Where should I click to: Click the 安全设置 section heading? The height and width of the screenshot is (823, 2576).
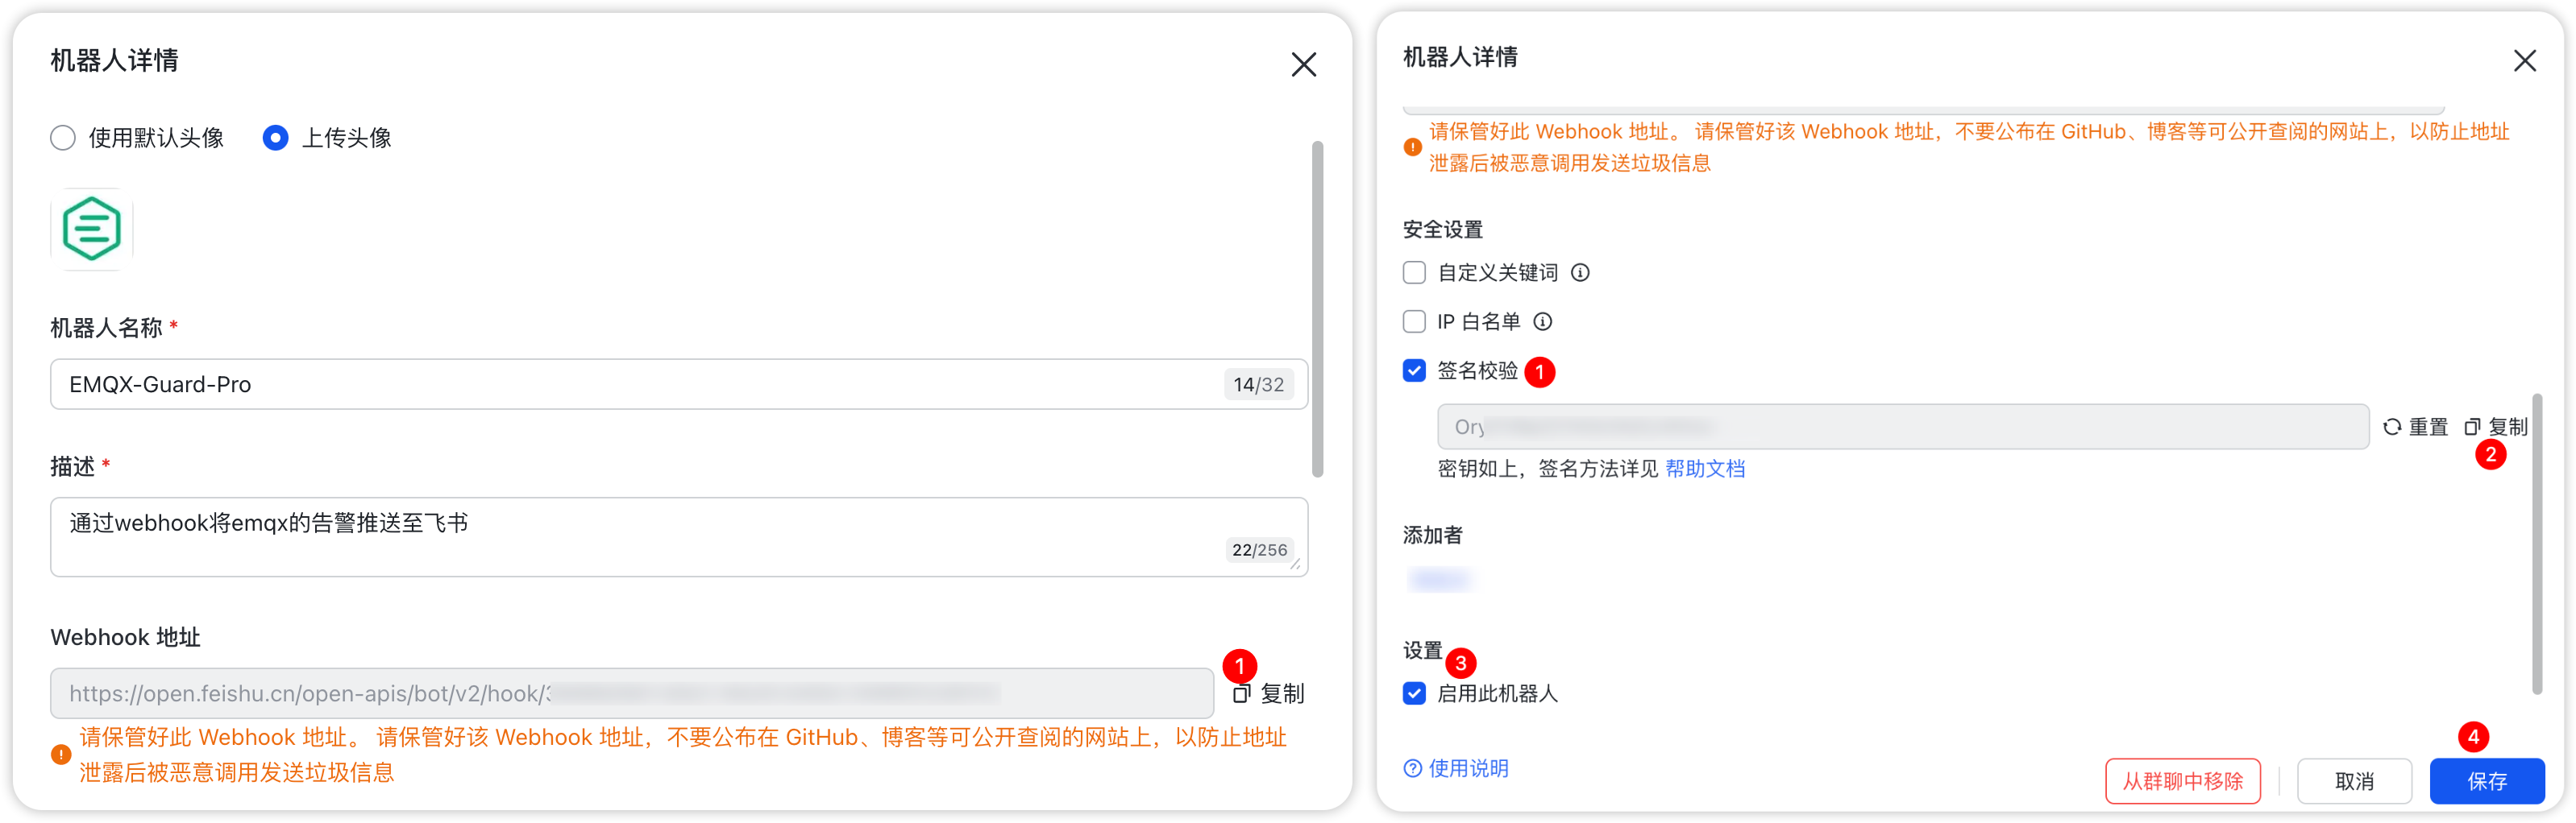[1442, 230]
